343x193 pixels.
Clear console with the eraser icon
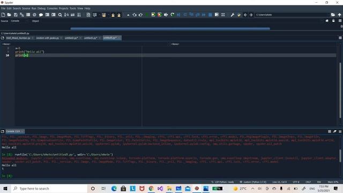[x=334, y=131]
